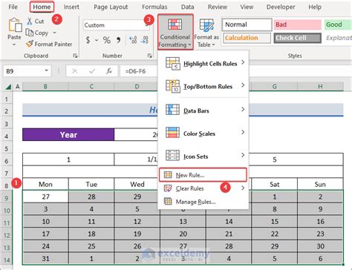
Task: Click the Cut scissors icon
Action: pyautogui.click(x=30, y=22)
